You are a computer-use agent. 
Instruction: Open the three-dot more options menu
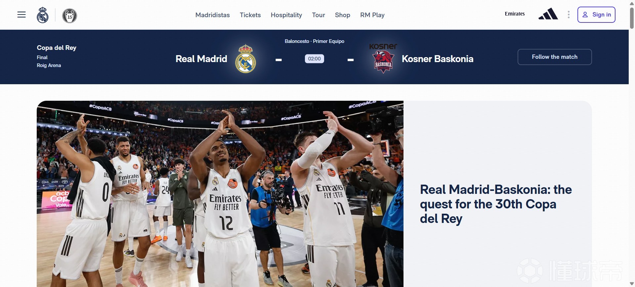pyautogui.click(x=569, y=15)
